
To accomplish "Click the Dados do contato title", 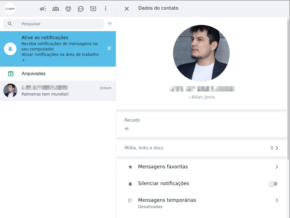I will tap(158, 8).
